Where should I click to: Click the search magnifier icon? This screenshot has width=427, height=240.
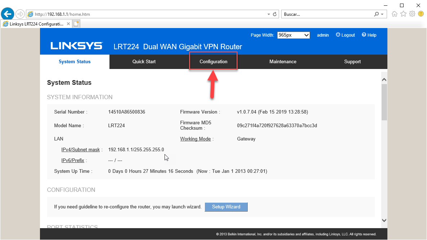click(x=377, y=14)
